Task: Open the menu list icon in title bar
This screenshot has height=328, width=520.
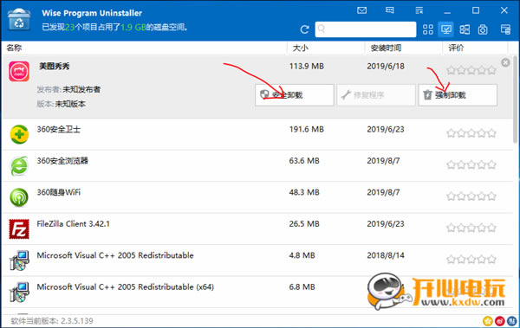Action: (x=419, y=10)
